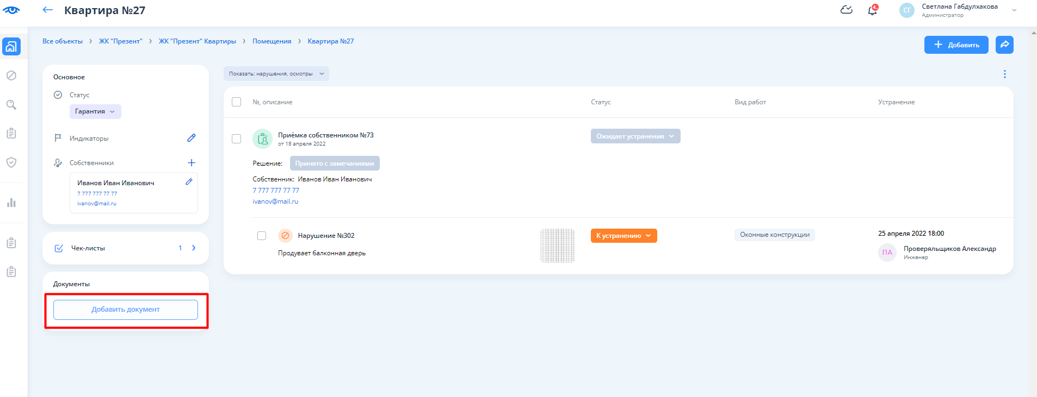
Task: Open the statistics chart sidebar icon
Action: (11, 203)
